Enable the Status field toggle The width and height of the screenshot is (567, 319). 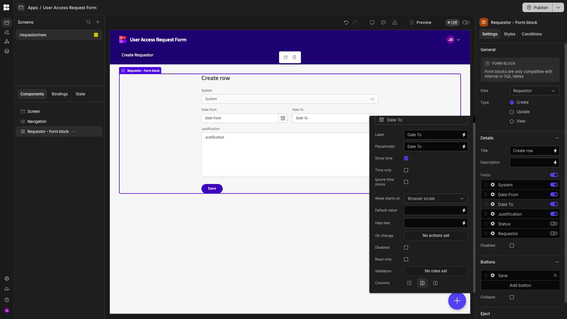coord(554,224)
